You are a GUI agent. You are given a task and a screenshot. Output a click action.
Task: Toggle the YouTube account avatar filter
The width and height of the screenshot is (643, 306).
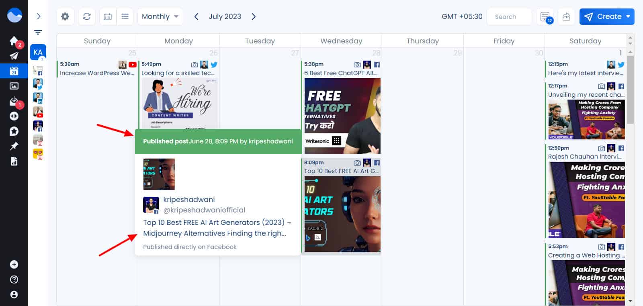click(x=38, y=112)
